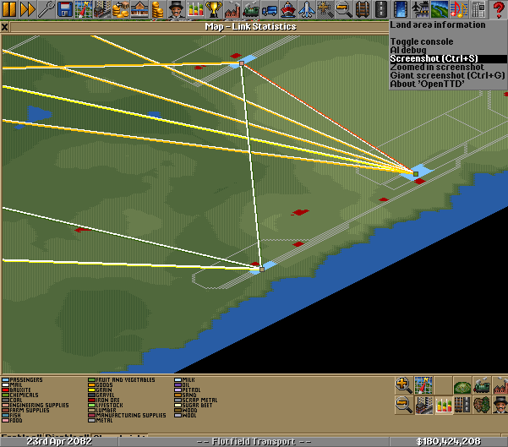508x447 pixels.
Task: Close the Map - Link Statistics window
Action: (4, 27)
